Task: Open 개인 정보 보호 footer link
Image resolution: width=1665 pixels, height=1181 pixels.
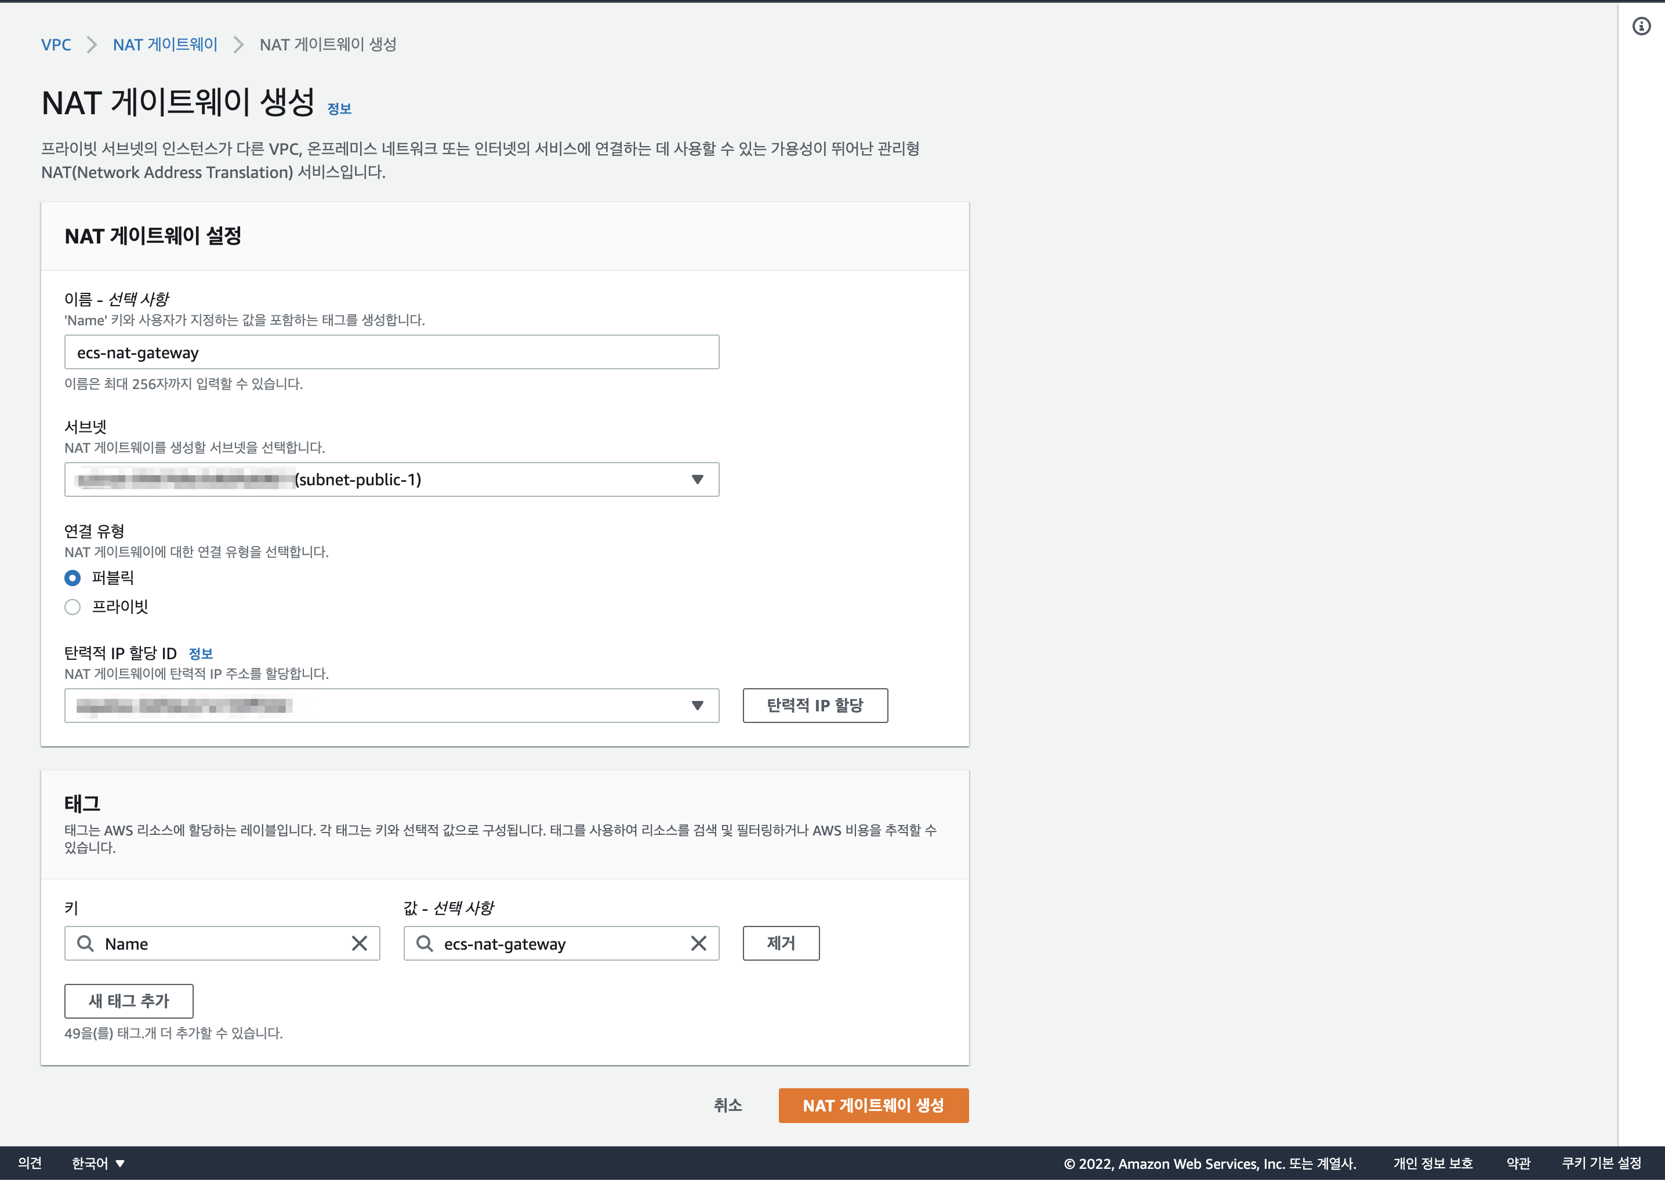Action: [1432, 1164]
